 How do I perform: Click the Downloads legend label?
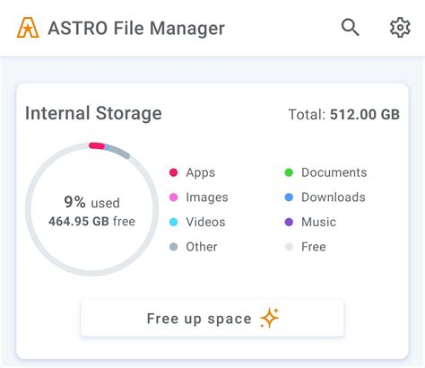334,197
